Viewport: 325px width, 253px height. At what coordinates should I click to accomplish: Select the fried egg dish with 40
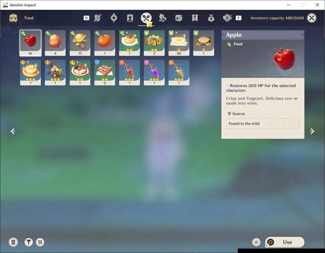tap(179, 43)
